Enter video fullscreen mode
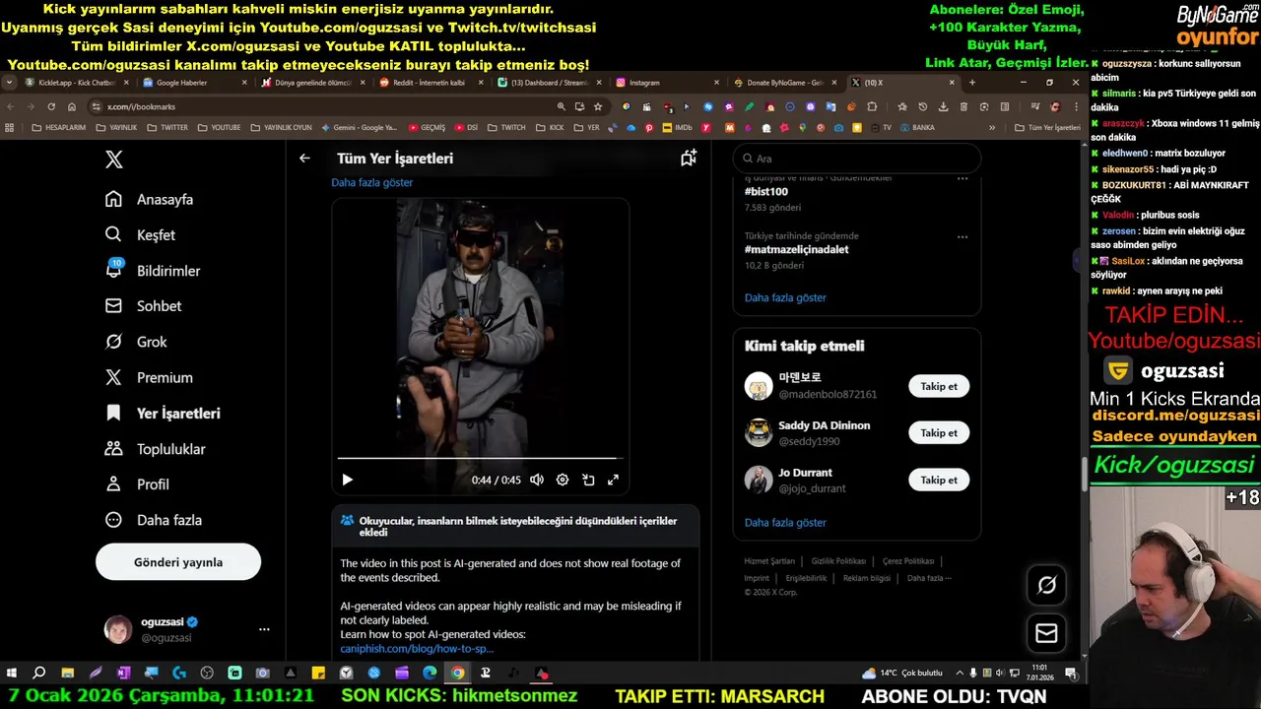This screenshot has height=709, width=1261. [613, 480]
